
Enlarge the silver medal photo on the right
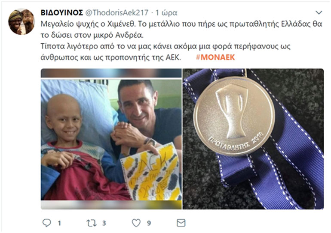click(x=253, y=139)
